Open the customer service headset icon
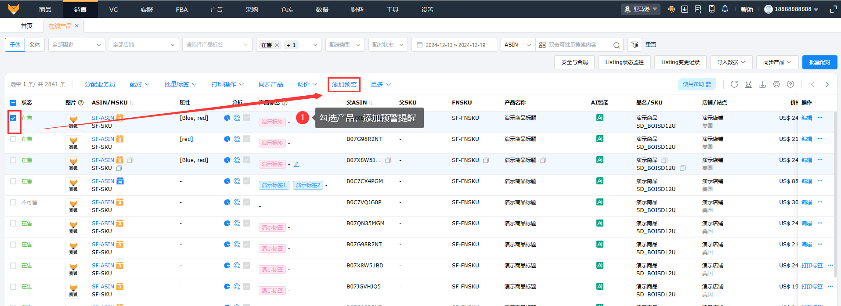The height and width of the screenshot is (306, 841). [x=671, y=9]
